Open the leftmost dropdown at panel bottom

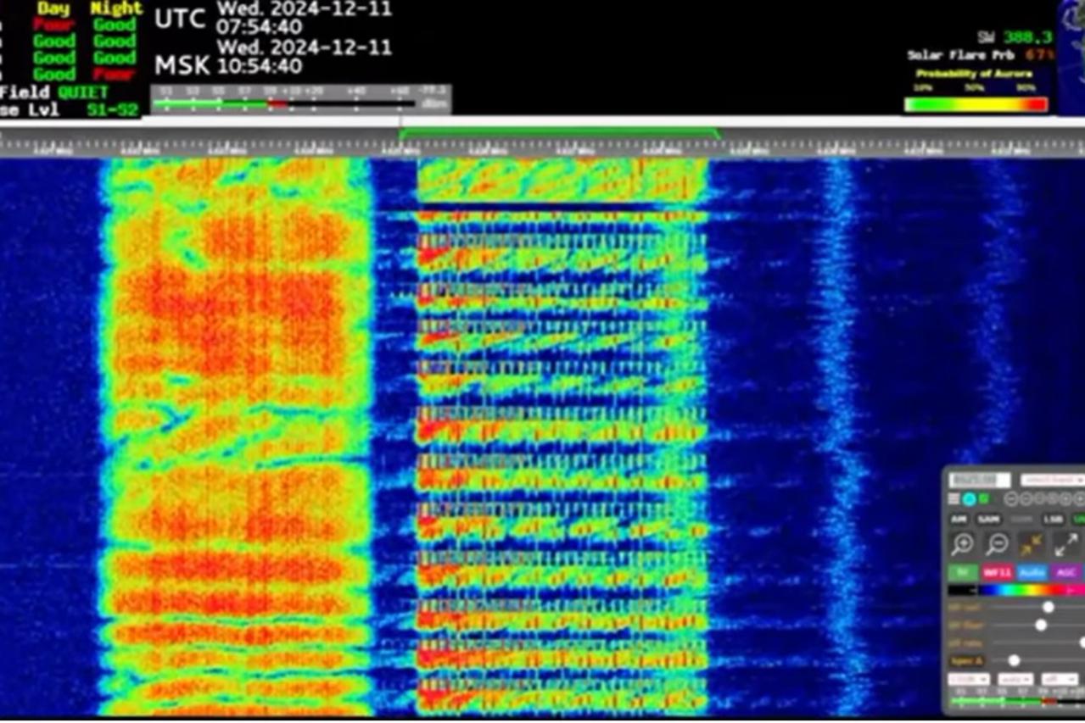968,679
